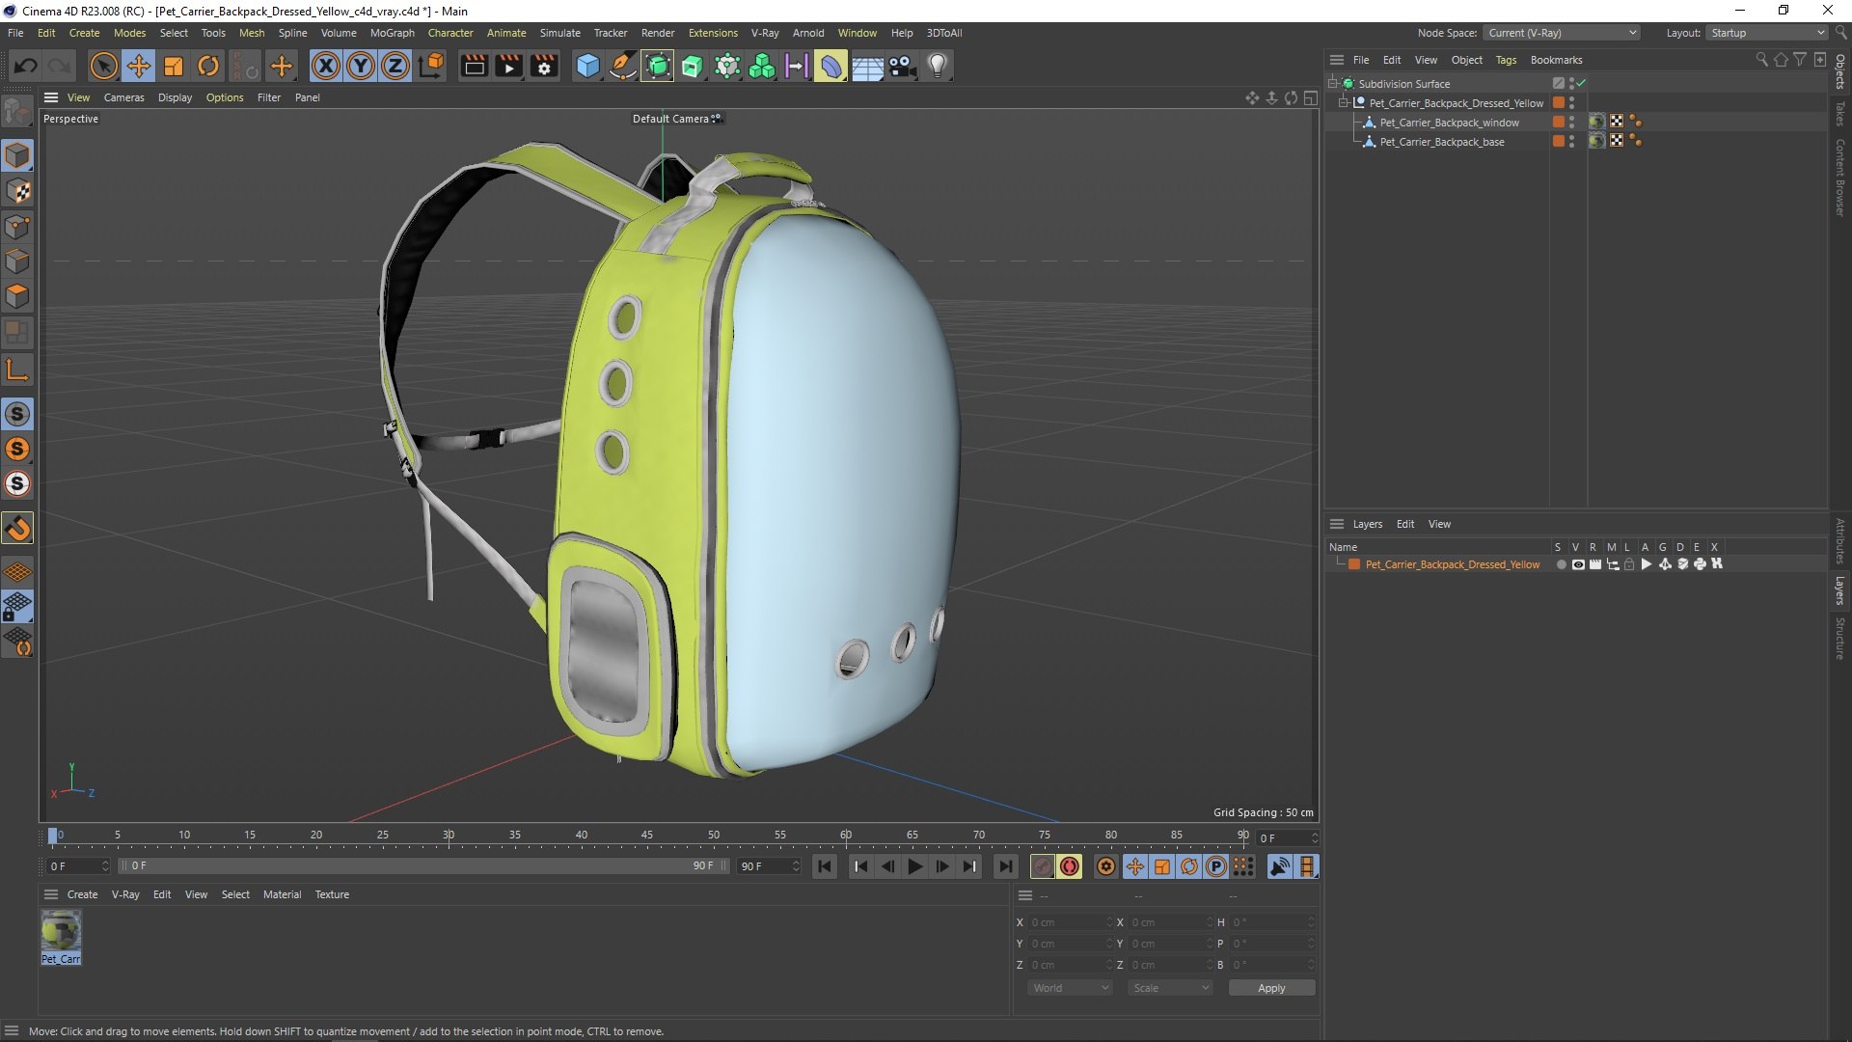Viewport: 1852px width, 1042px height.
Task: Click the Autokeying record icon
Action: click(x=1070, y=866)
